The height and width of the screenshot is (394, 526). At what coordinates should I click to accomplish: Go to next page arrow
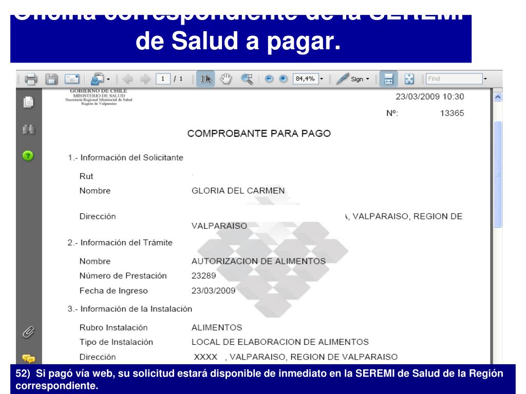tap(145, 79)
